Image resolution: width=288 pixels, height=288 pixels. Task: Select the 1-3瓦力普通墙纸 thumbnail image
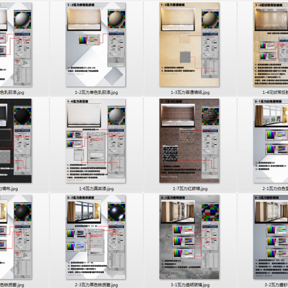tap(190, 44)
